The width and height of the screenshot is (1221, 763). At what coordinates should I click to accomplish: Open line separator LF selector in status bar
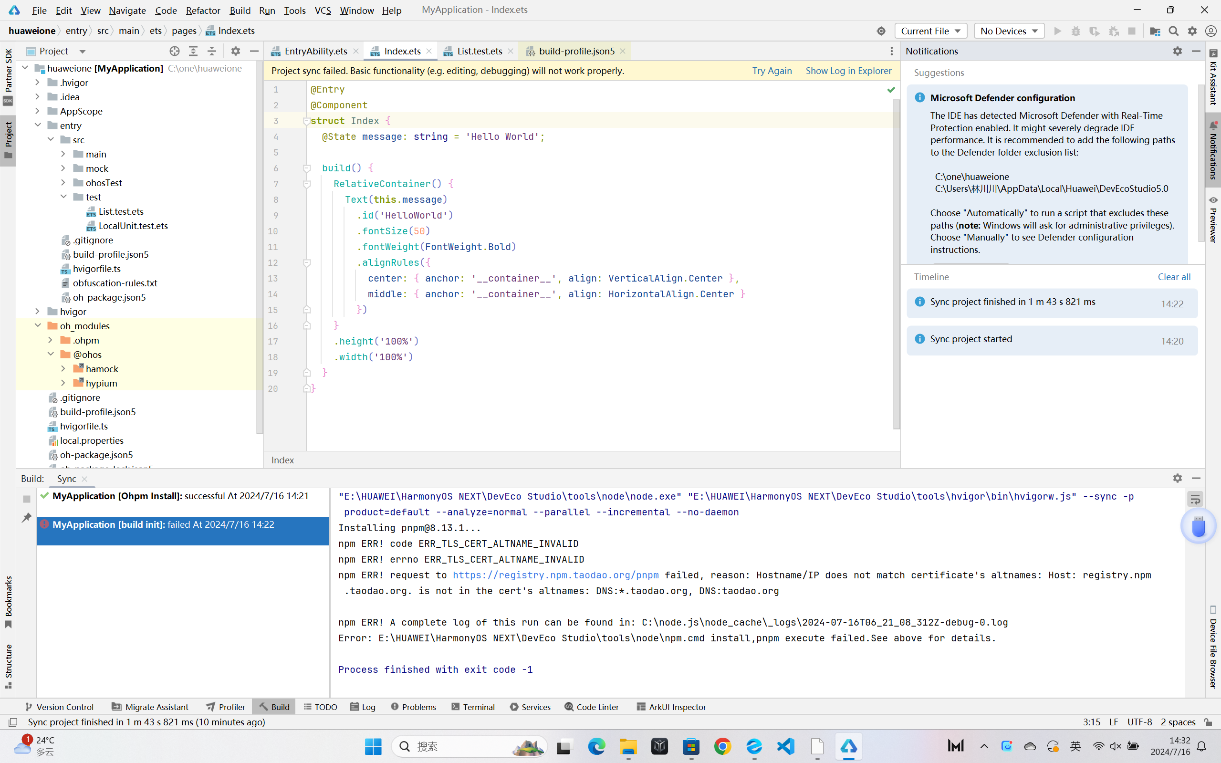[1113, 722]
